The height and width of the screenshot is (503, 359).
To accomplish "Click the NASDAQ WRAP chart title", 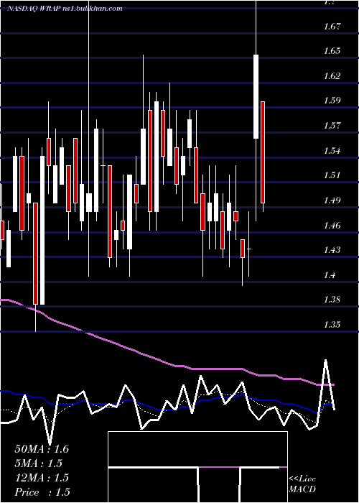I will [x=65, y=9].
